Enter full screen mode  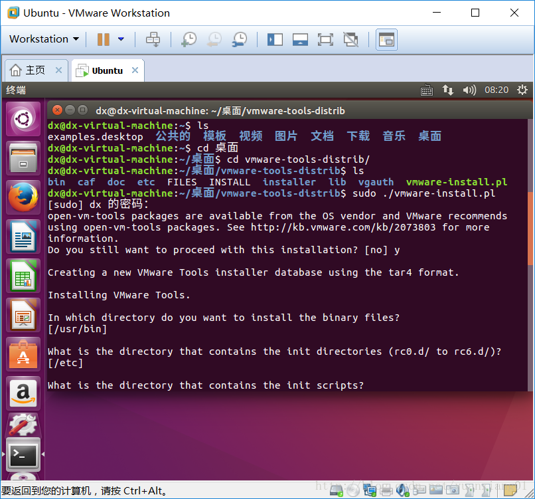click(x=325, y=39)
